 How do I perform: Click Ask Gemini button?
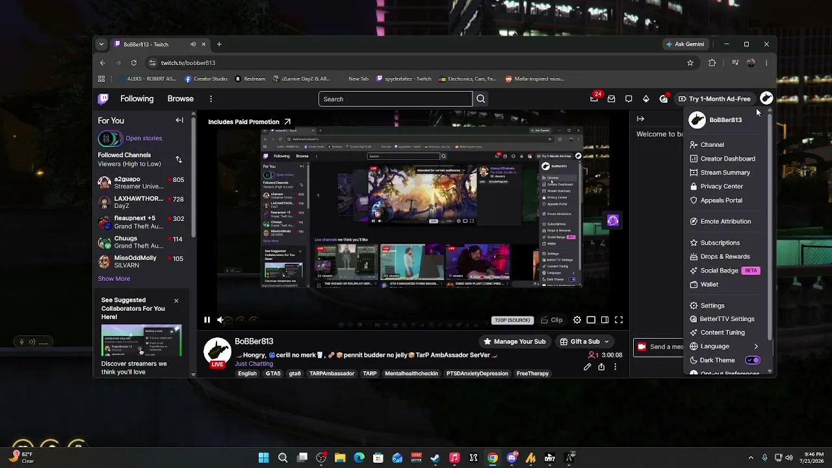685,44
